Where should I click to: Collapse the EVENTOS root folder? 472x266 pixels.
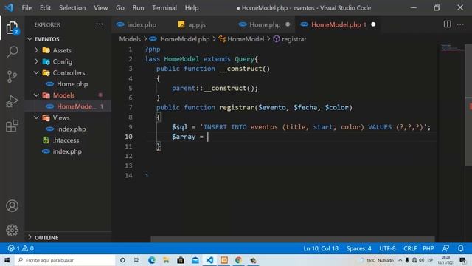point(29,39)
